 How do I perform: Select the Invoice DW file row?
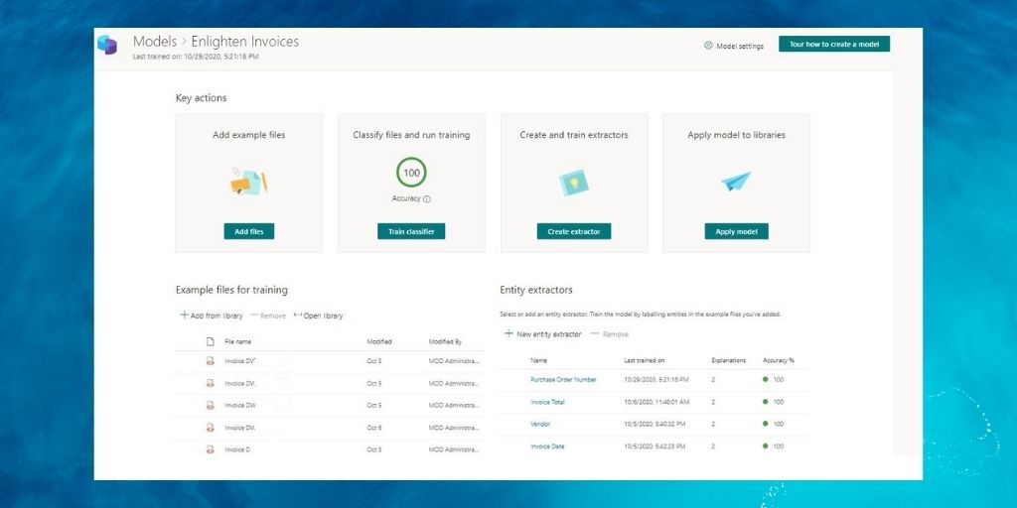(x=330, y=405)
